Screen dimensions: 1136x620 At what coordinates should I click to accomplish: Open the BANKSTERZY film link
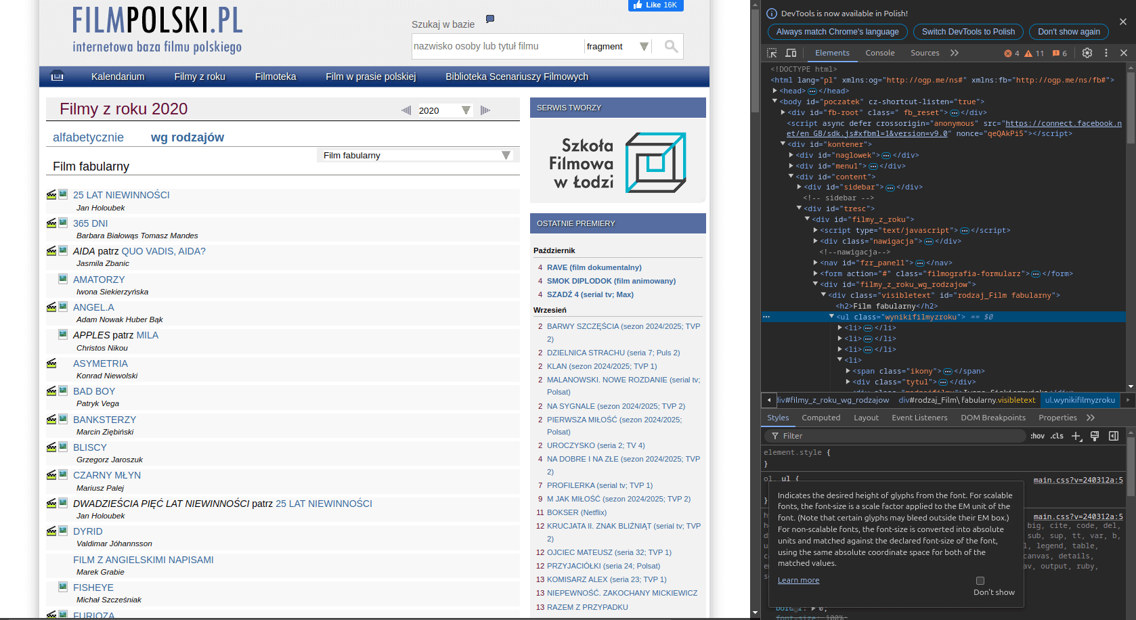(104, 420)
